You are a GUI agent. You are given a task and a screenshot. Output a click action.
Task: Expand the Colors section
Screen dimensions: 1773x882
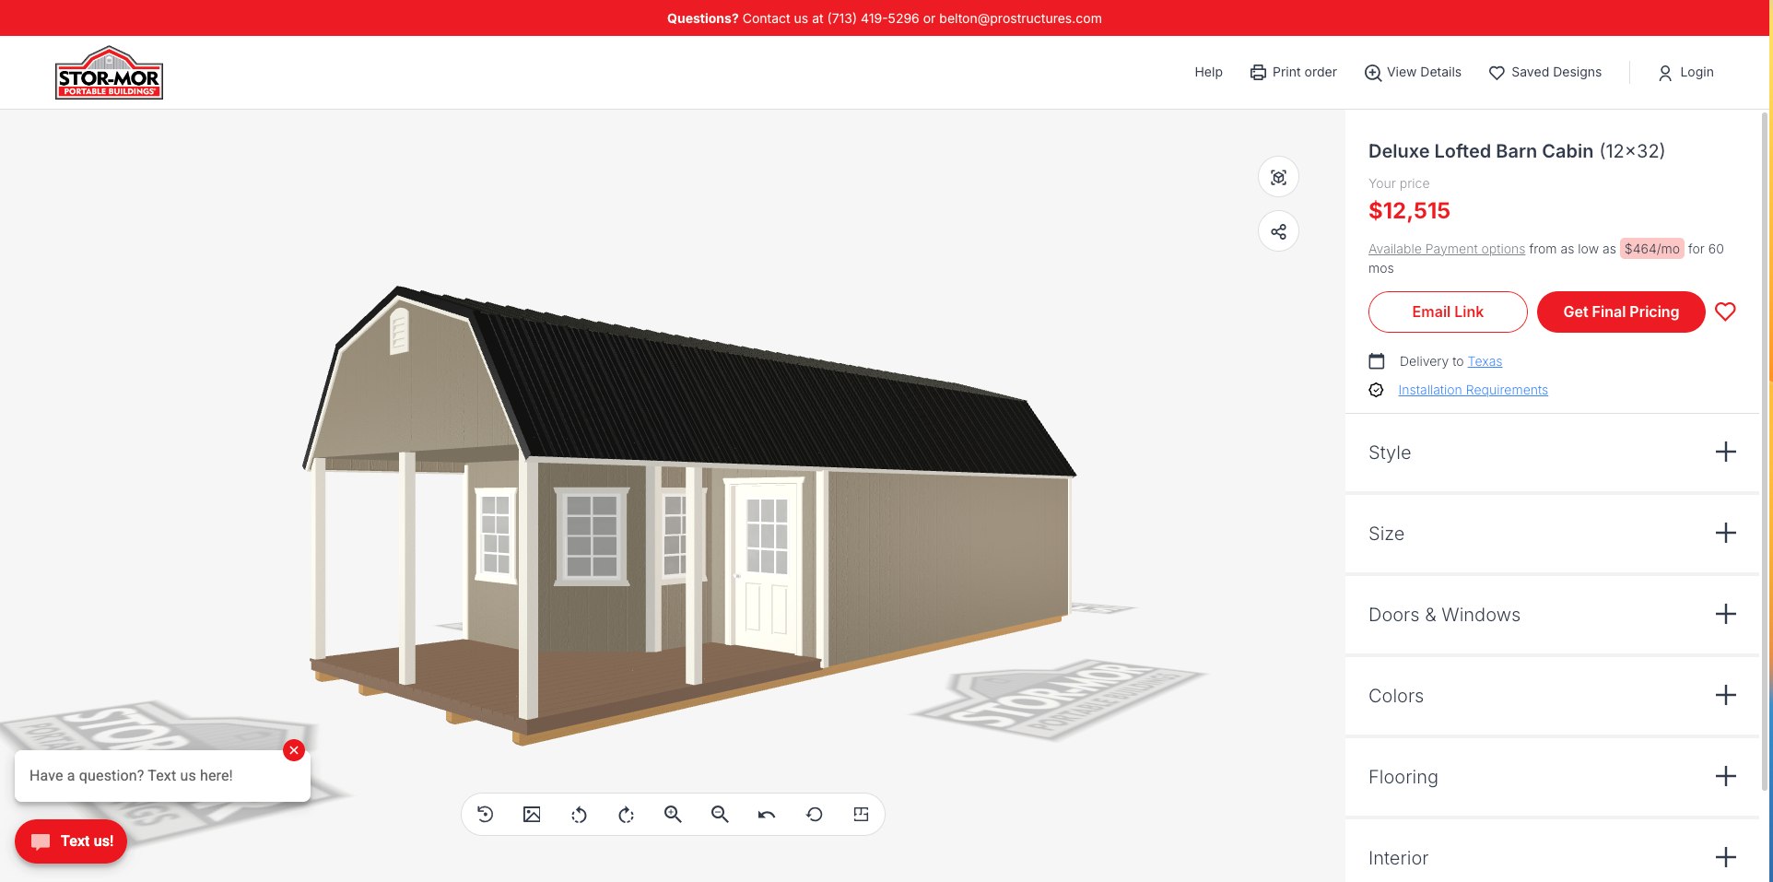click(x=1725, y=696)
